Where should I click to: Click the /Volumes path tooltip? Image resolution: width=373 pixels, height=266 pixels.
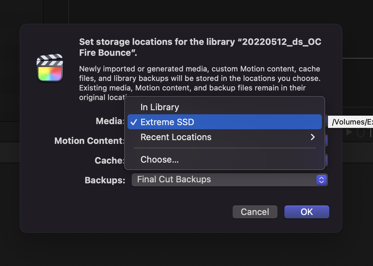[351, 122]
